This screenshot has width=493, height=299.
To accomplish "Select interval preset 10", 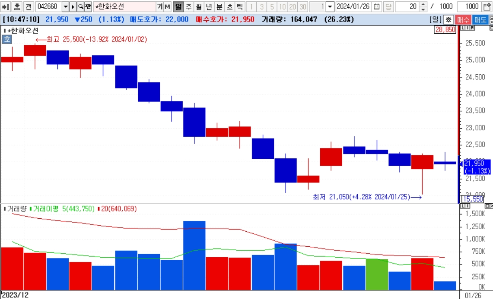I will coord(282,6).
